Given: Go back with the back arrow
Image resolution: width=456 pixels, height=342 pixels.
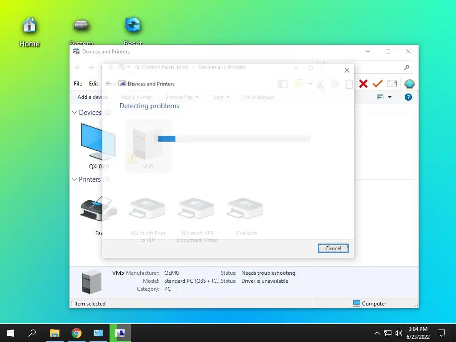Looking at the screenshot, I should pyautogui.click(x=77, y=68).
